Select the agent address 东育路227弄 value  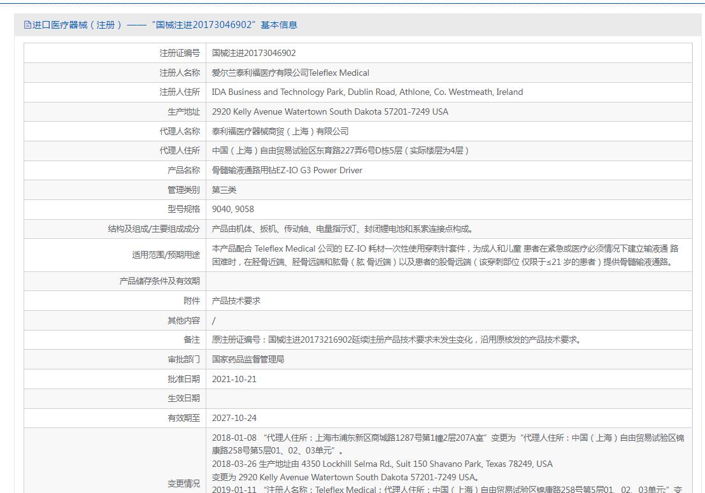340,150
